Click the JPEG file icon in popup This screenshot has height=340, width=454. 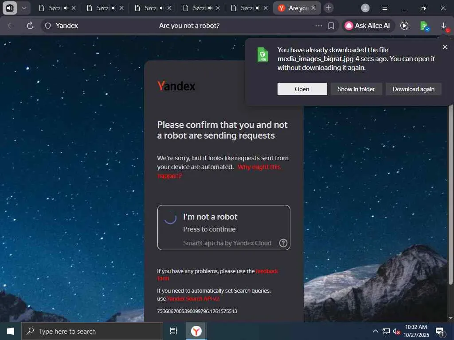pos(262,54)
